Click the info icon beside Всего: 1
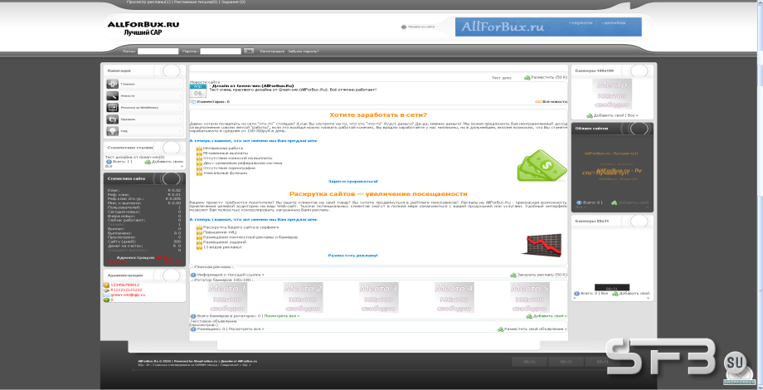The width and height of the screenshot is (763, 390). (x=109, y=162)
